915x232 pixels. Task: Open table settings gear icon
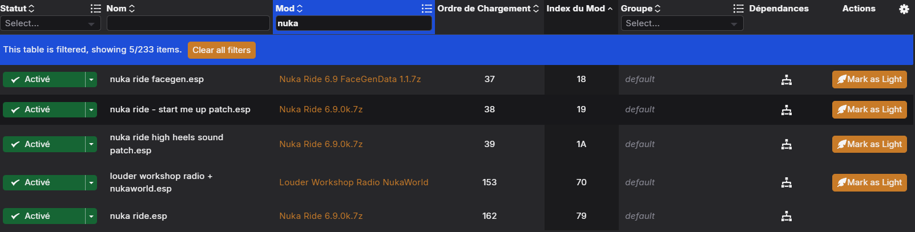point(904,9)
